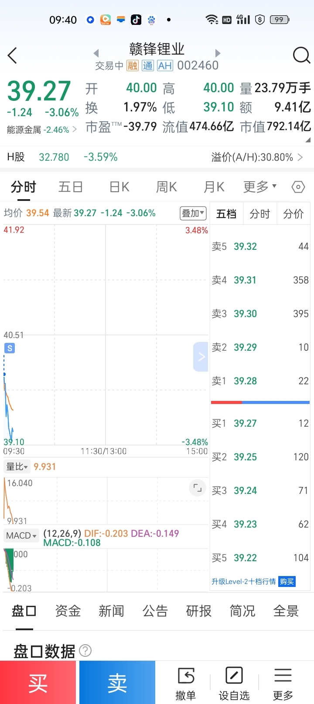Add stock via 设自选 icon
The image size is (314, 704).
point(234,683)
